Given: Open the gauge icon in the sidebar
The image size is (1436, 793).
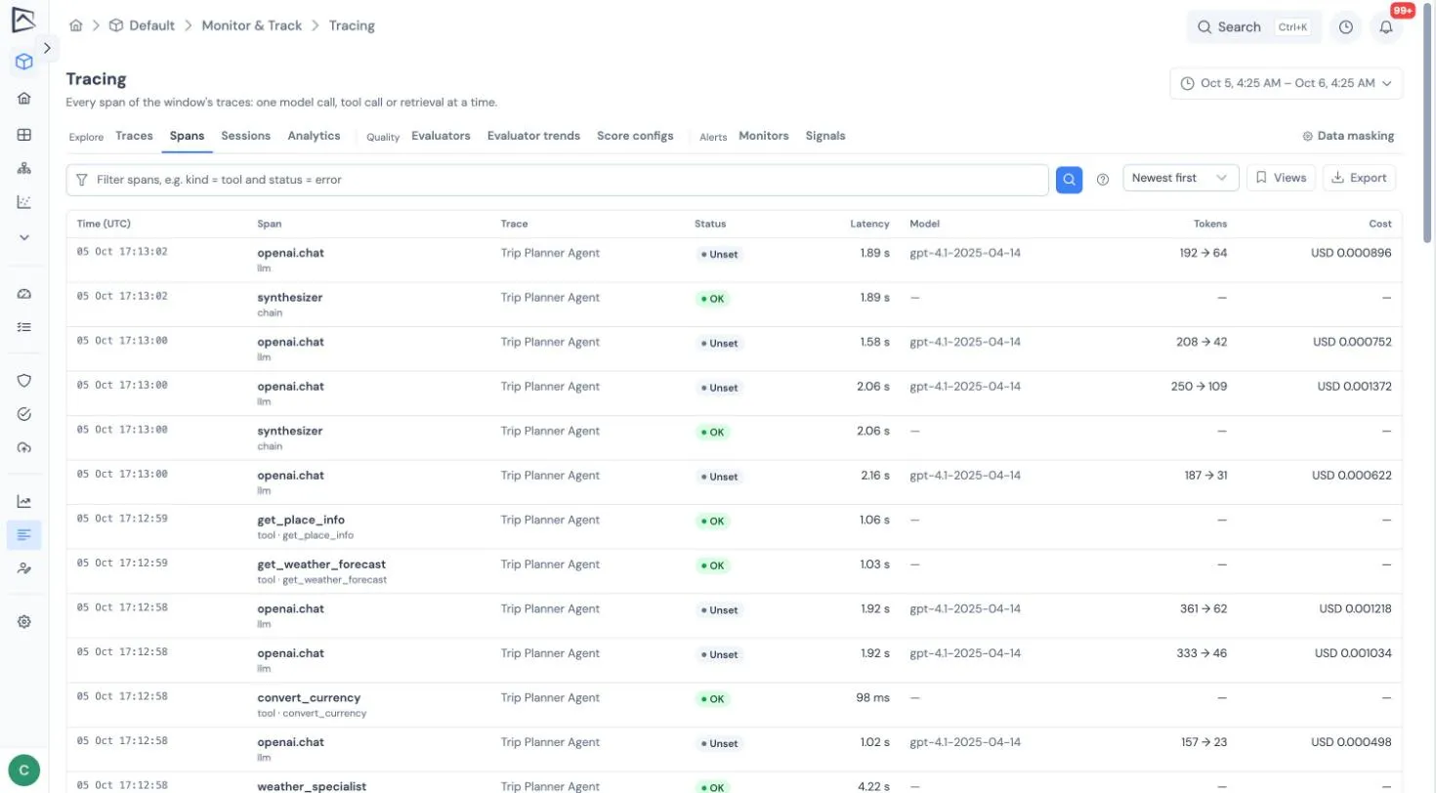Looking at the screenshot, I should [24, 294].
